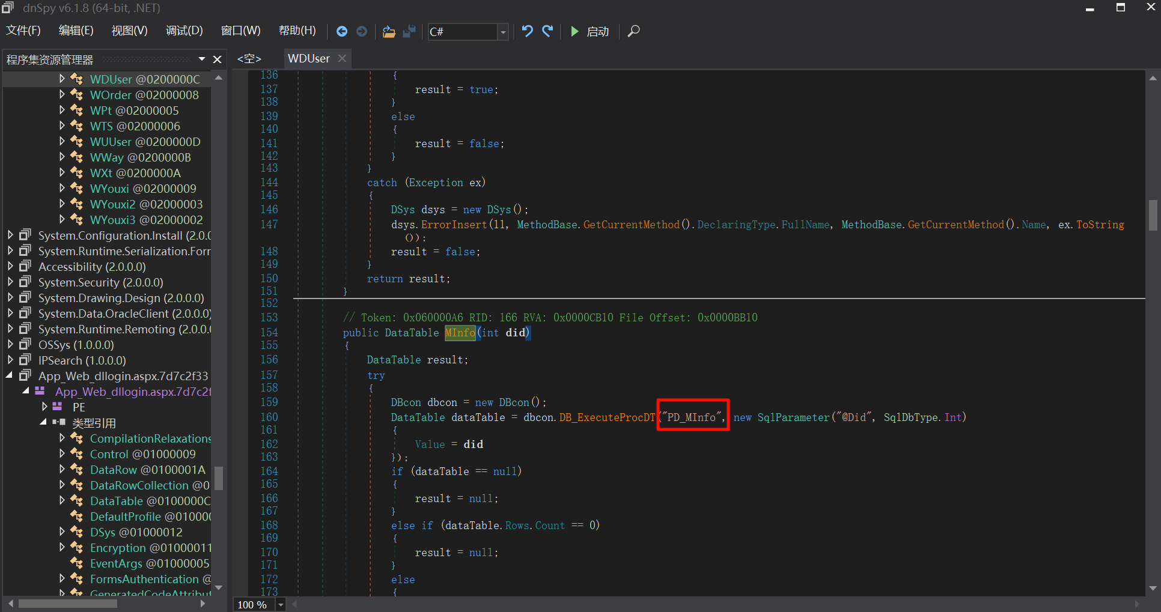Click the open file folder icon
The height and width of the screenshot is (612, 1161).
(x=389, y=31)
